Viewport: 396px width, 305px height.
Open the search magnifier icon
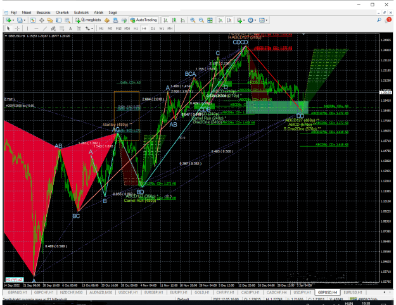tap(379, 20)
